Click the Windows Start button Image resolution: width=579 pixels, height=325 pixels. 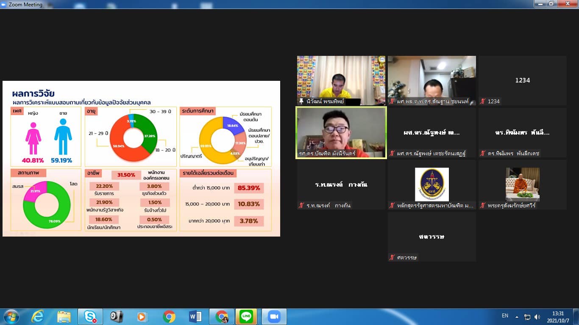click(11, 317)
